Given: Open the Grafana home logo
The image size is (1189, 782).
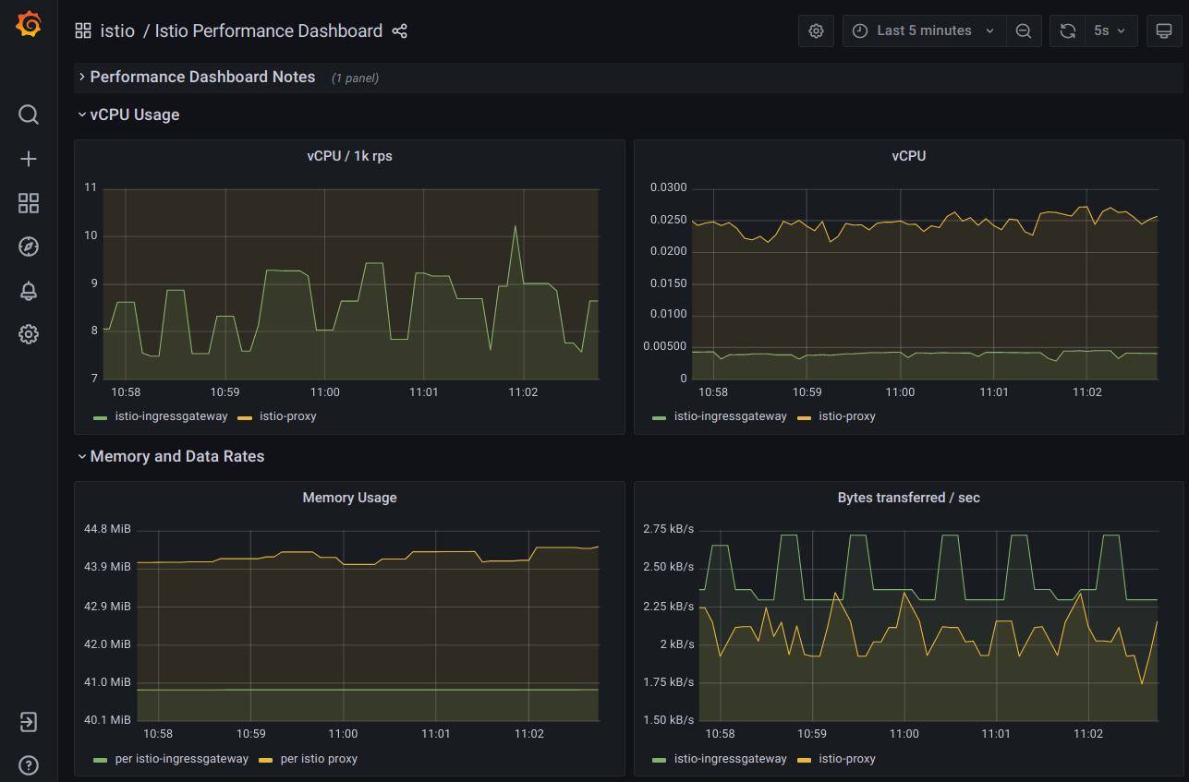Looking at the screenshot, I should click(x=29, y=25).
